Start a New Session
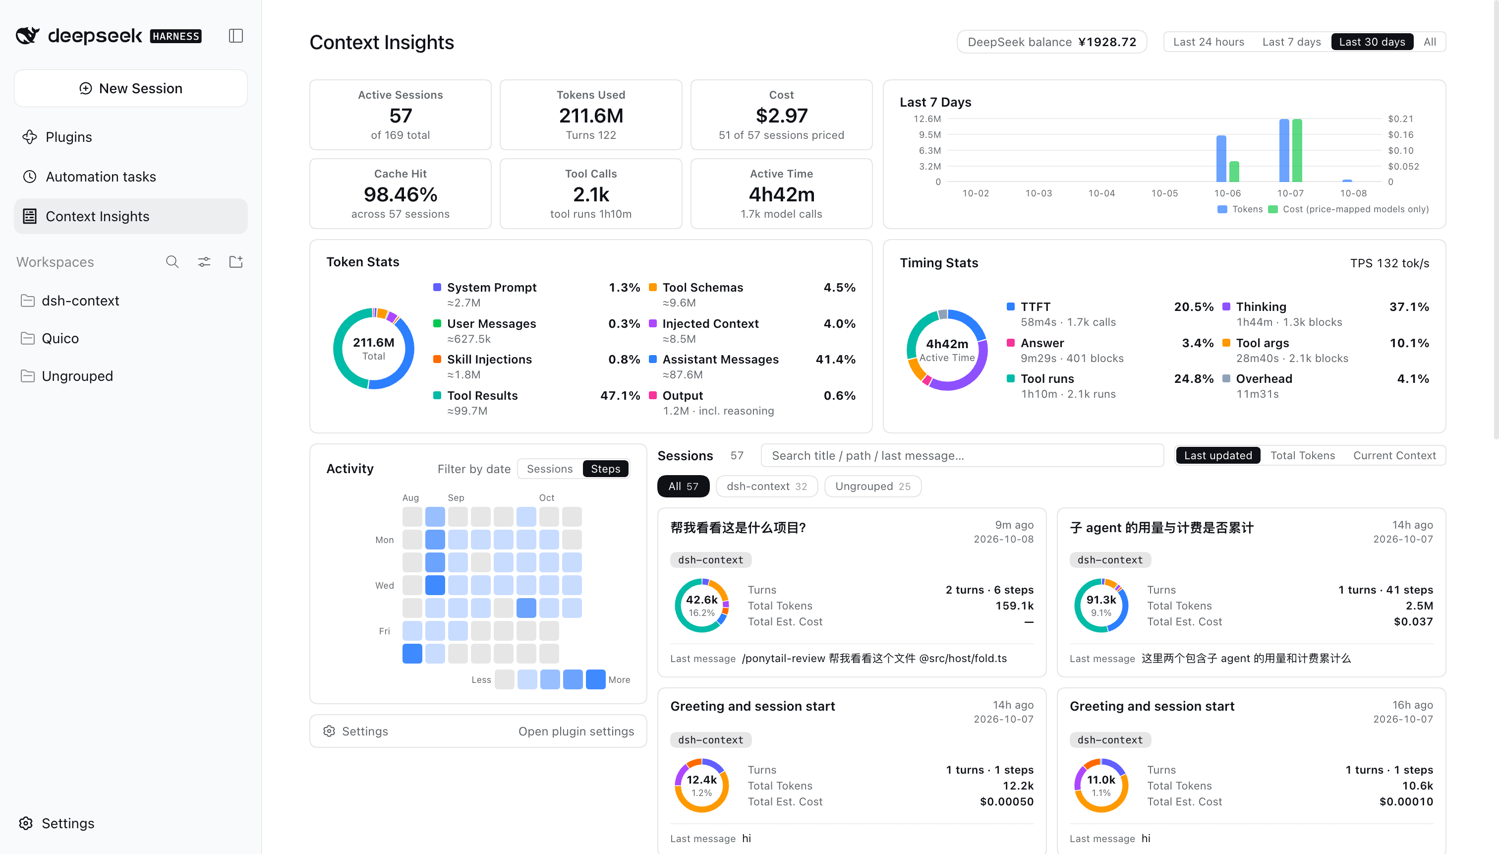Image resolution: width=1499 pixels, height=854 pixels. coord(131,88)
